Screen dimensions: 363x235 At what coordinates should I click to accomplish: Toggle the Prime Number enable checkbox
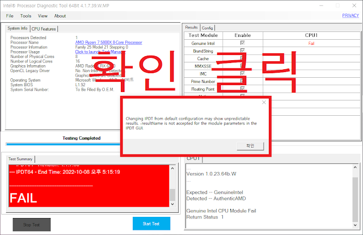click(x=242, y=81)
